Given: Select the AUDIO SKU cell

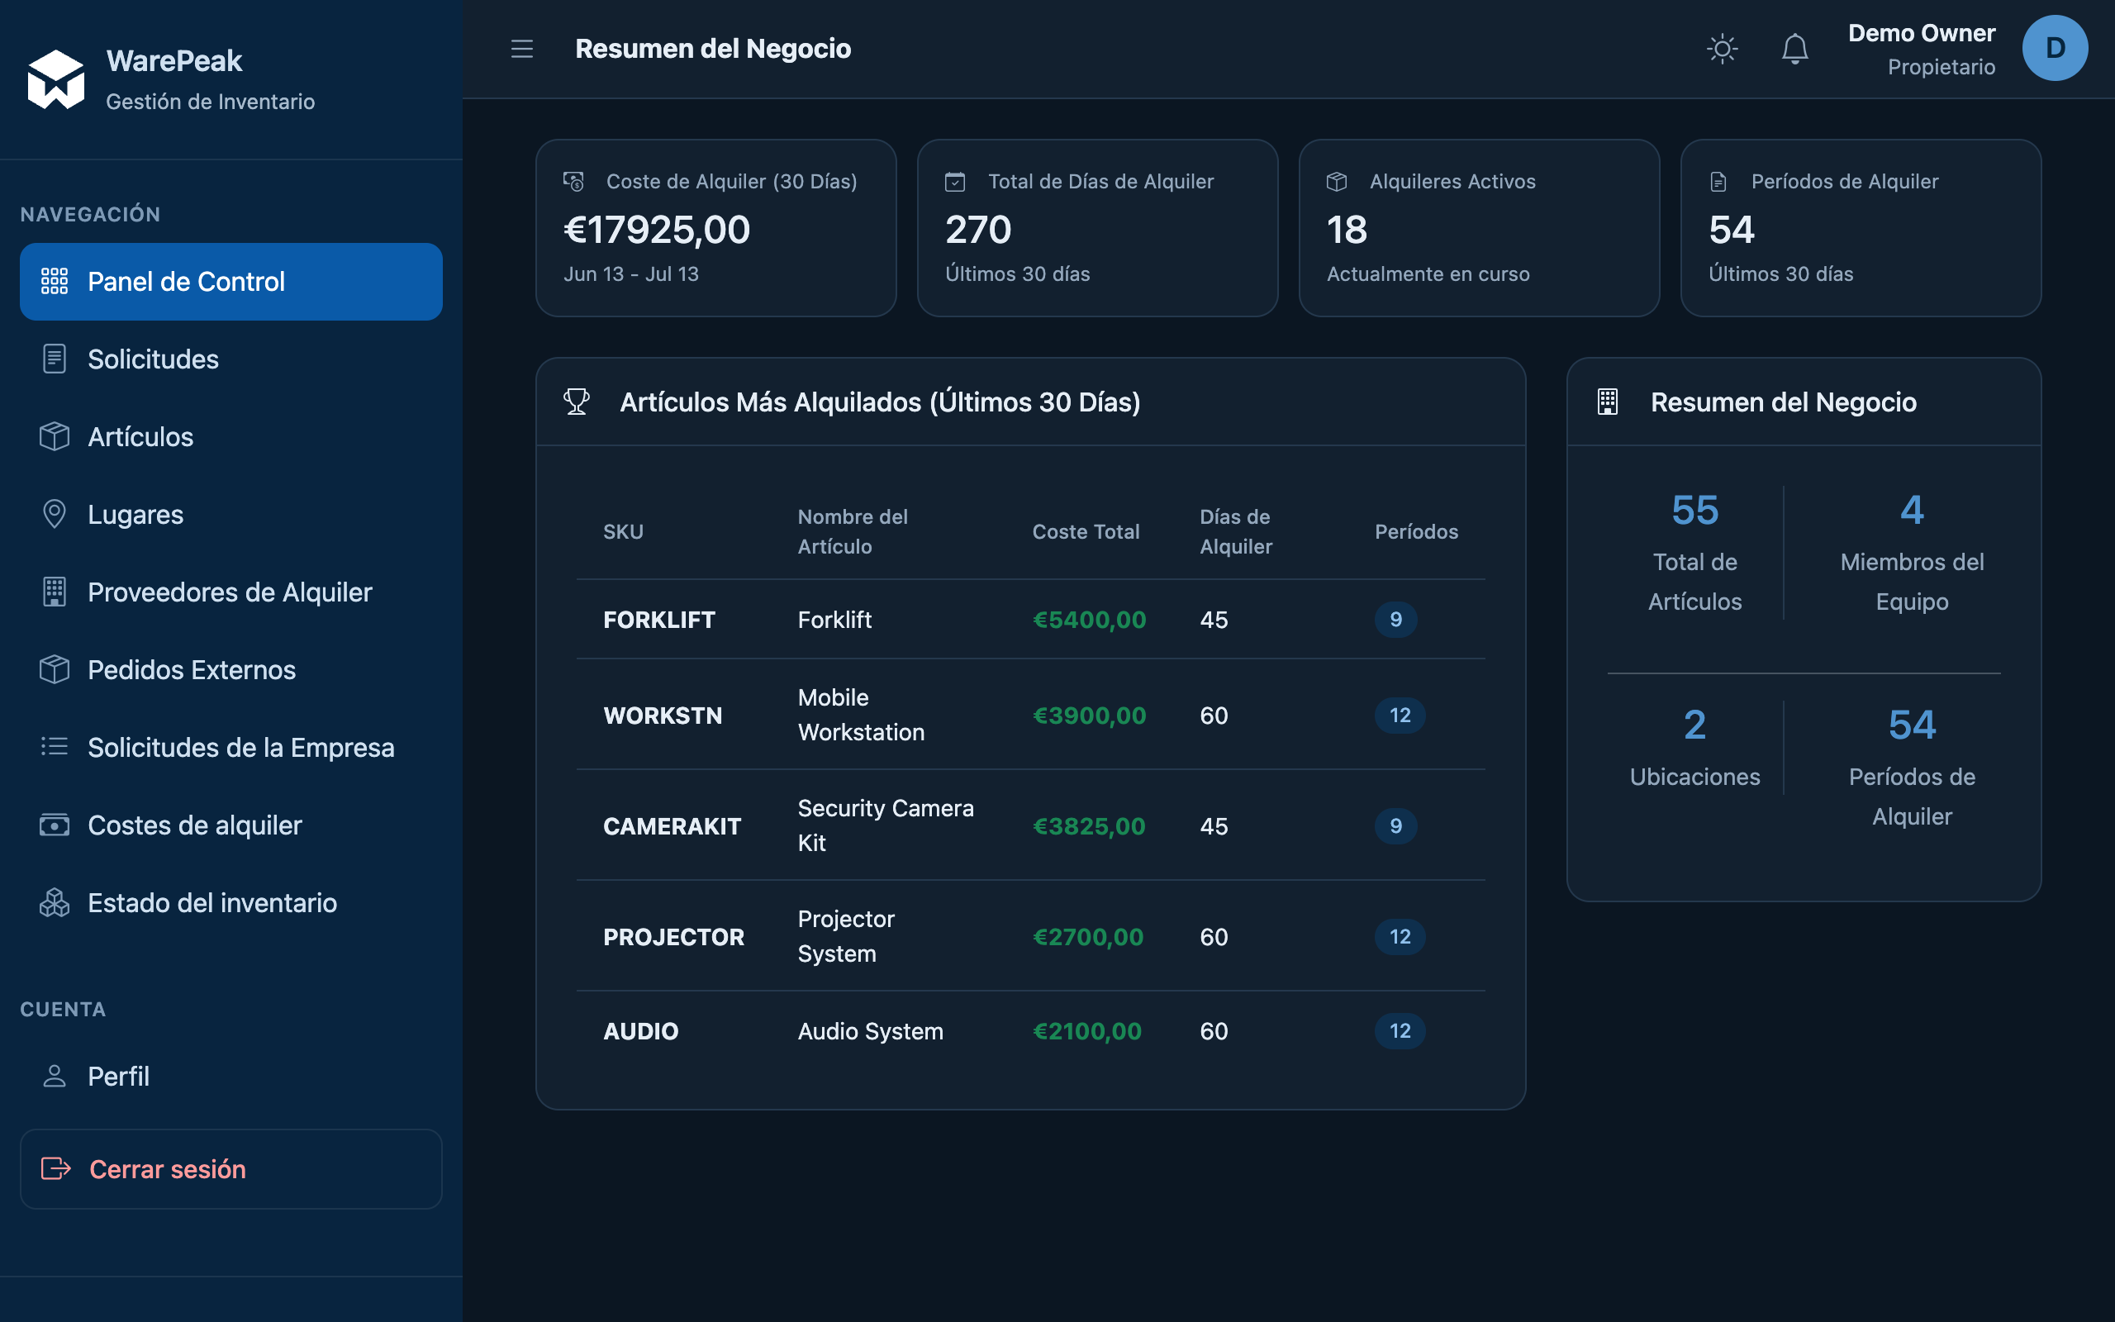Looking at the screenshot, I should point(640,1032).
